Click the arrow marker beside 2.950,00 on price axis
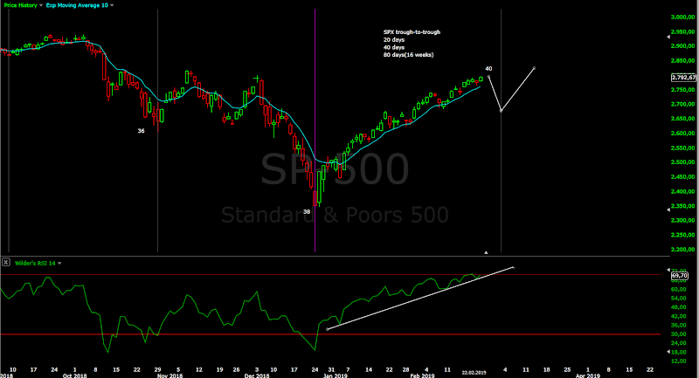Image resolution: width=699 pixels, height=378 pixels. pos(668,37)
